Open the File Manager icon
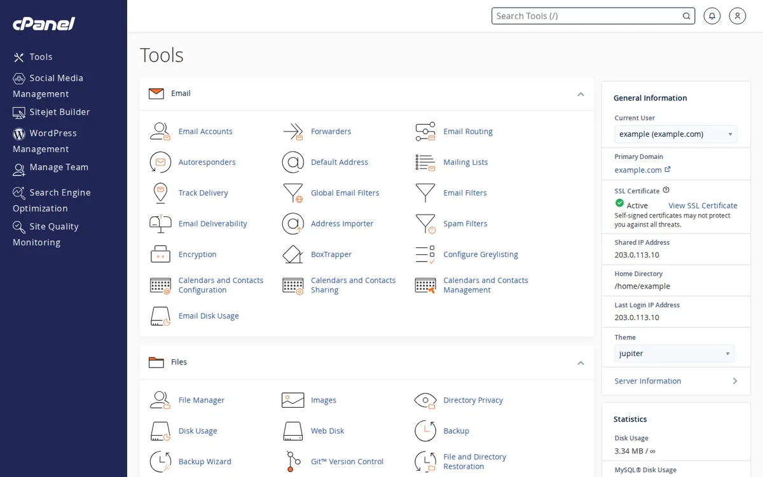Screen dimensions: 763x477 160,400
